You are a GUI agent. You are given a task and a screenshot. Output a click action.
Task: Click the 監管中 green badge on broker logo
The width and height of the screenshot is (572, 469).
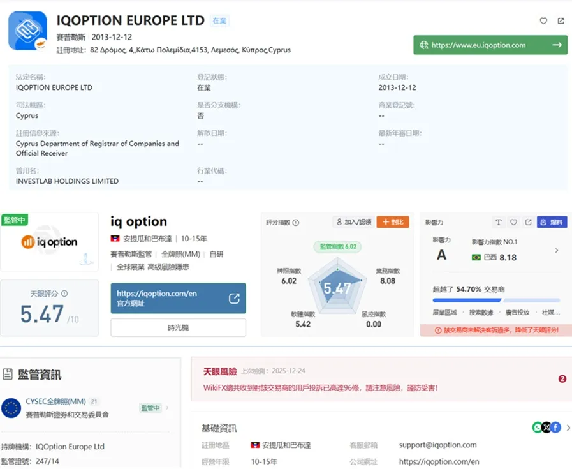(x=15, y=220)
